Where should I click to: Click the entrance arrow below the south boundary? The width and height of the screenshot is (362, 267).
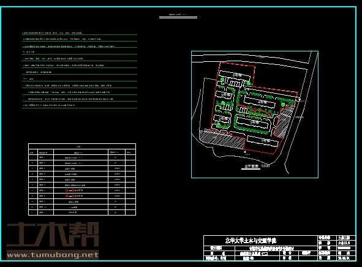click(x=245, y=152)
